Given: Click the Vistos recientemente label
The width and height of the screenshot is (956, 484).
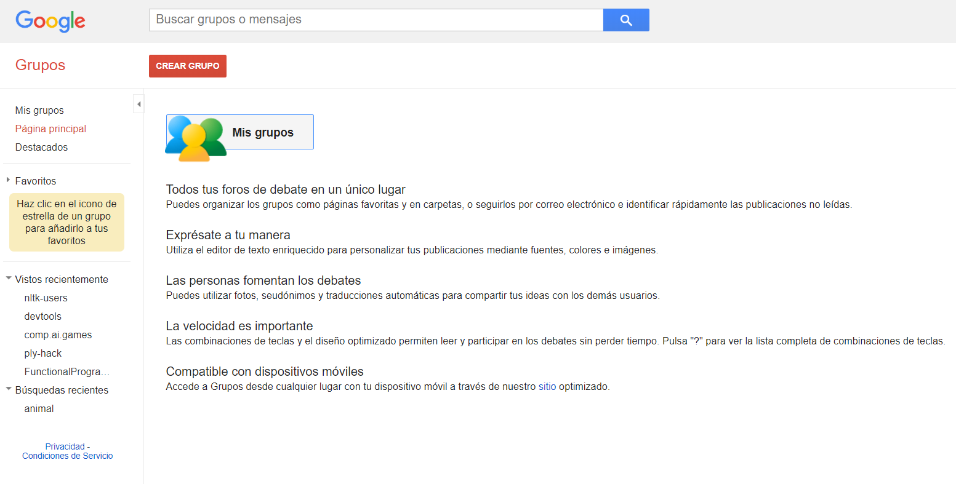Looking at the screenshot, I should tap(62, 279).
